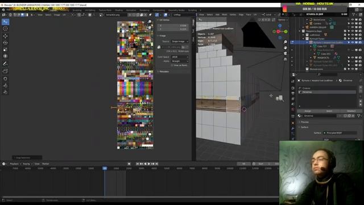This screenshot has width=364, height=205.
Task: Open the timeline editor type icon
Action: pos(4,164)
